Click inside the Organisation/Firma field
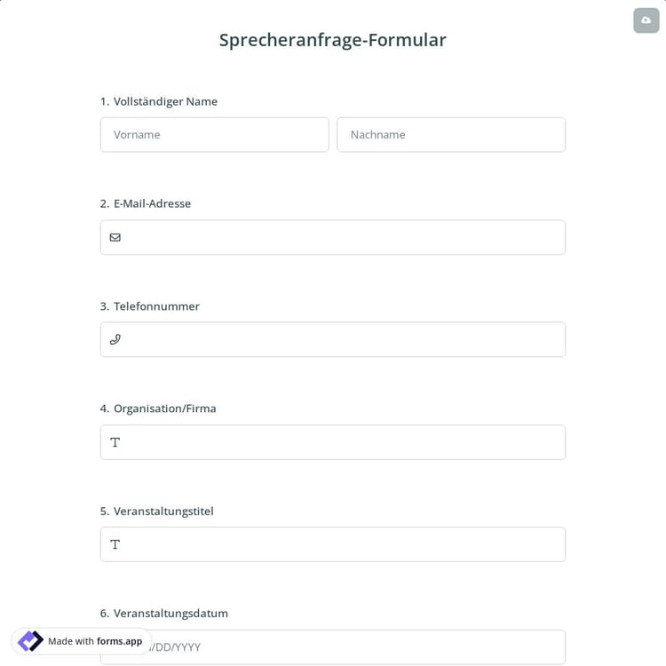This screenshot has width=666, height=666. point(342,442)
